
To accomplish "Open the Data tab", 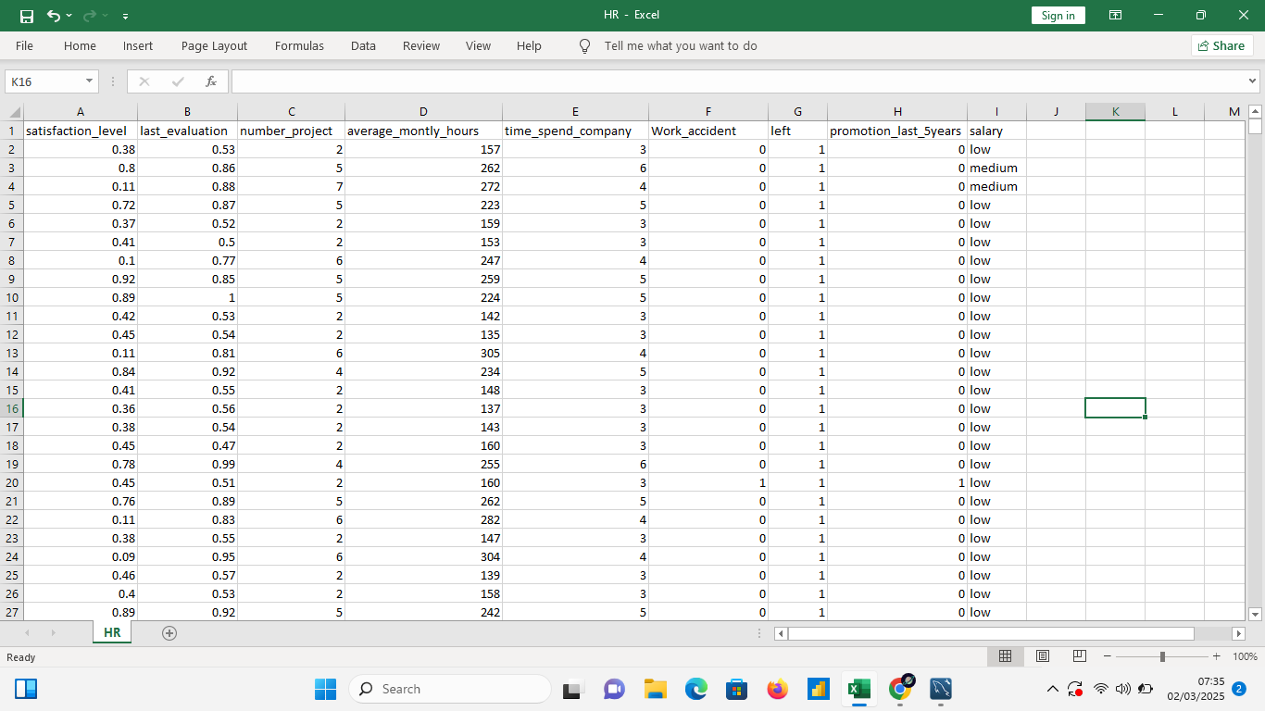I will coord(363,45).
